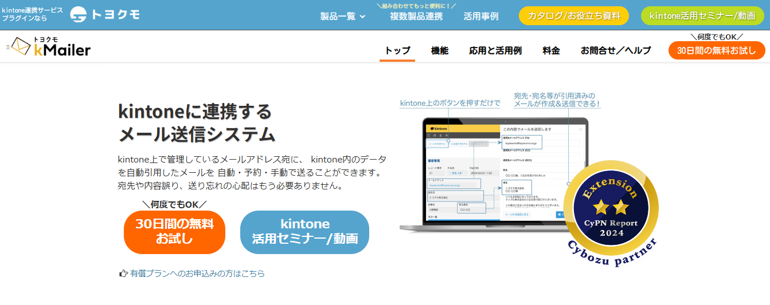This screenshot has height=305, width=770.
Task: Click green kintone活用セミナー/動画 header button
Action: [702, 16]
